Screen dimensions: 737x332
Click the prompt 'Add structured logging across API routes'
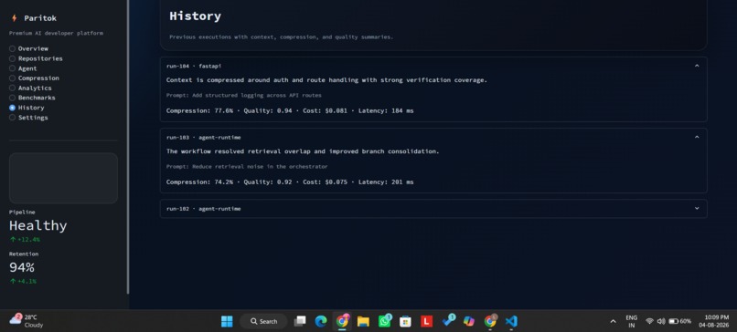(244, 95)
